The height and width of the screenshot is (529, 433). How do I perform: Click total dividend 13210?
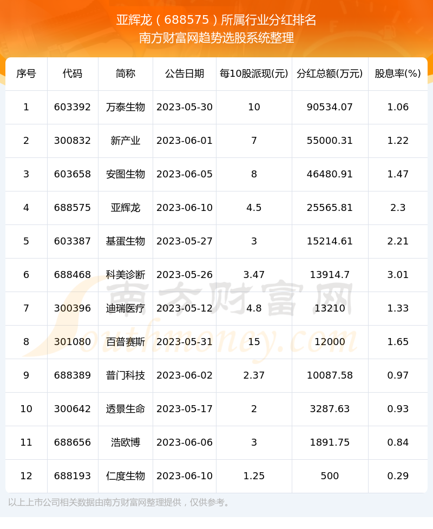[x=330, y=308]
